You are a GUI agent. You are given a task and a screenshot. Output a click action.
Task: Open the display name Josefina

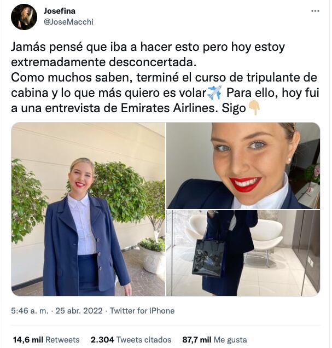click(x=60, y=11)
